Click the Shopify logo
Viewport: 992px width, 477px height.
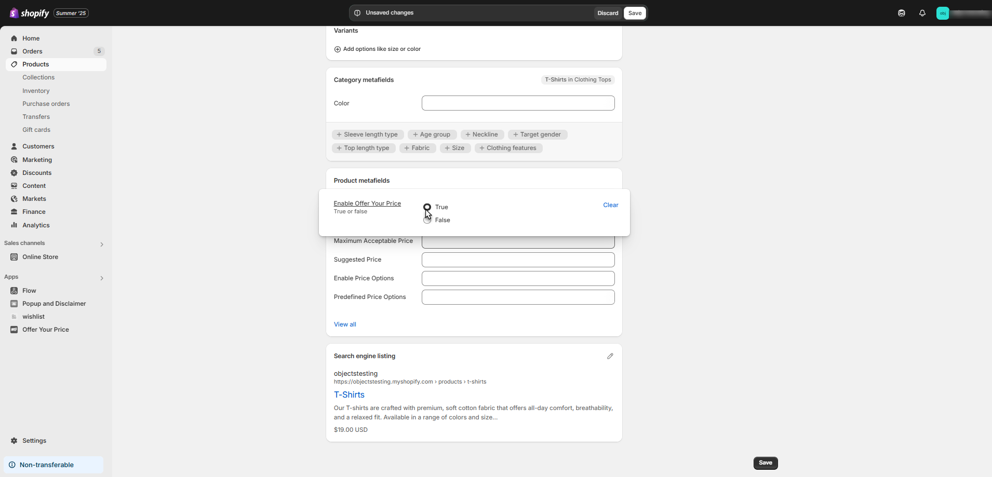(x=30, y=13)
